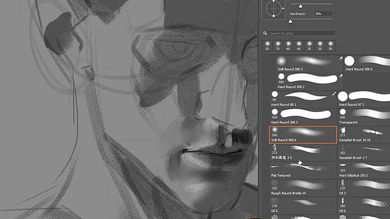The width and height of the screenshot is (390, 219).
Task: Choose the recent brush preset sized 45
Action: 299,44
